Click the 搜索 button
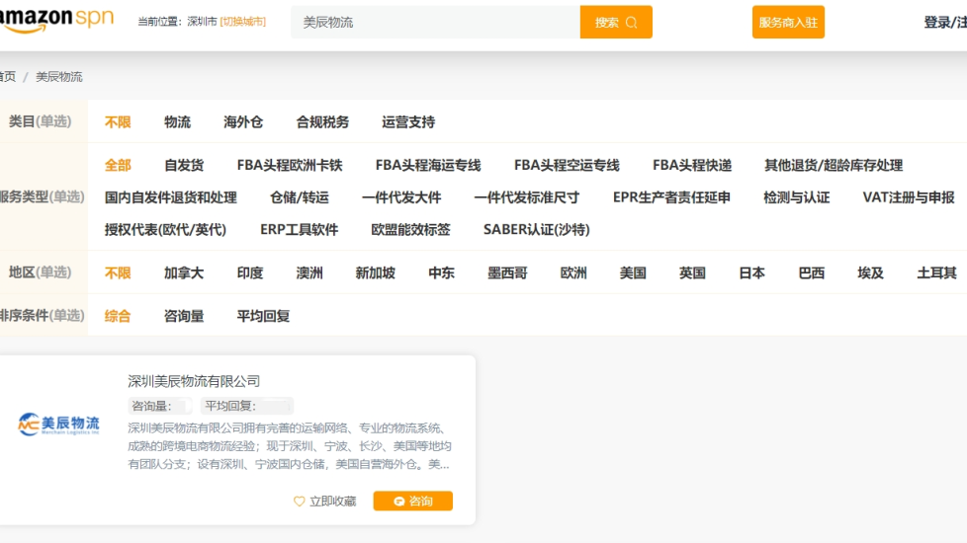967x543 pixels. [x=616, y=22]
